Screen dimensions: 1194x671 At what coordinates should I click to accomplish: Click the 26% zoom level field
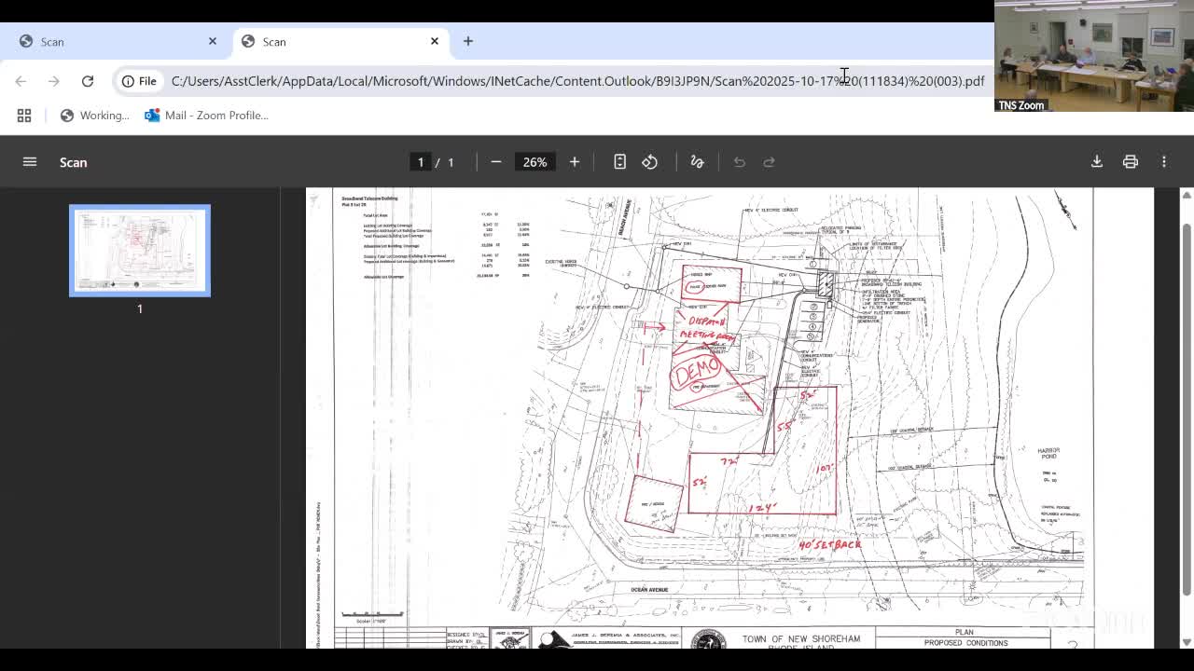click(535, 162)
